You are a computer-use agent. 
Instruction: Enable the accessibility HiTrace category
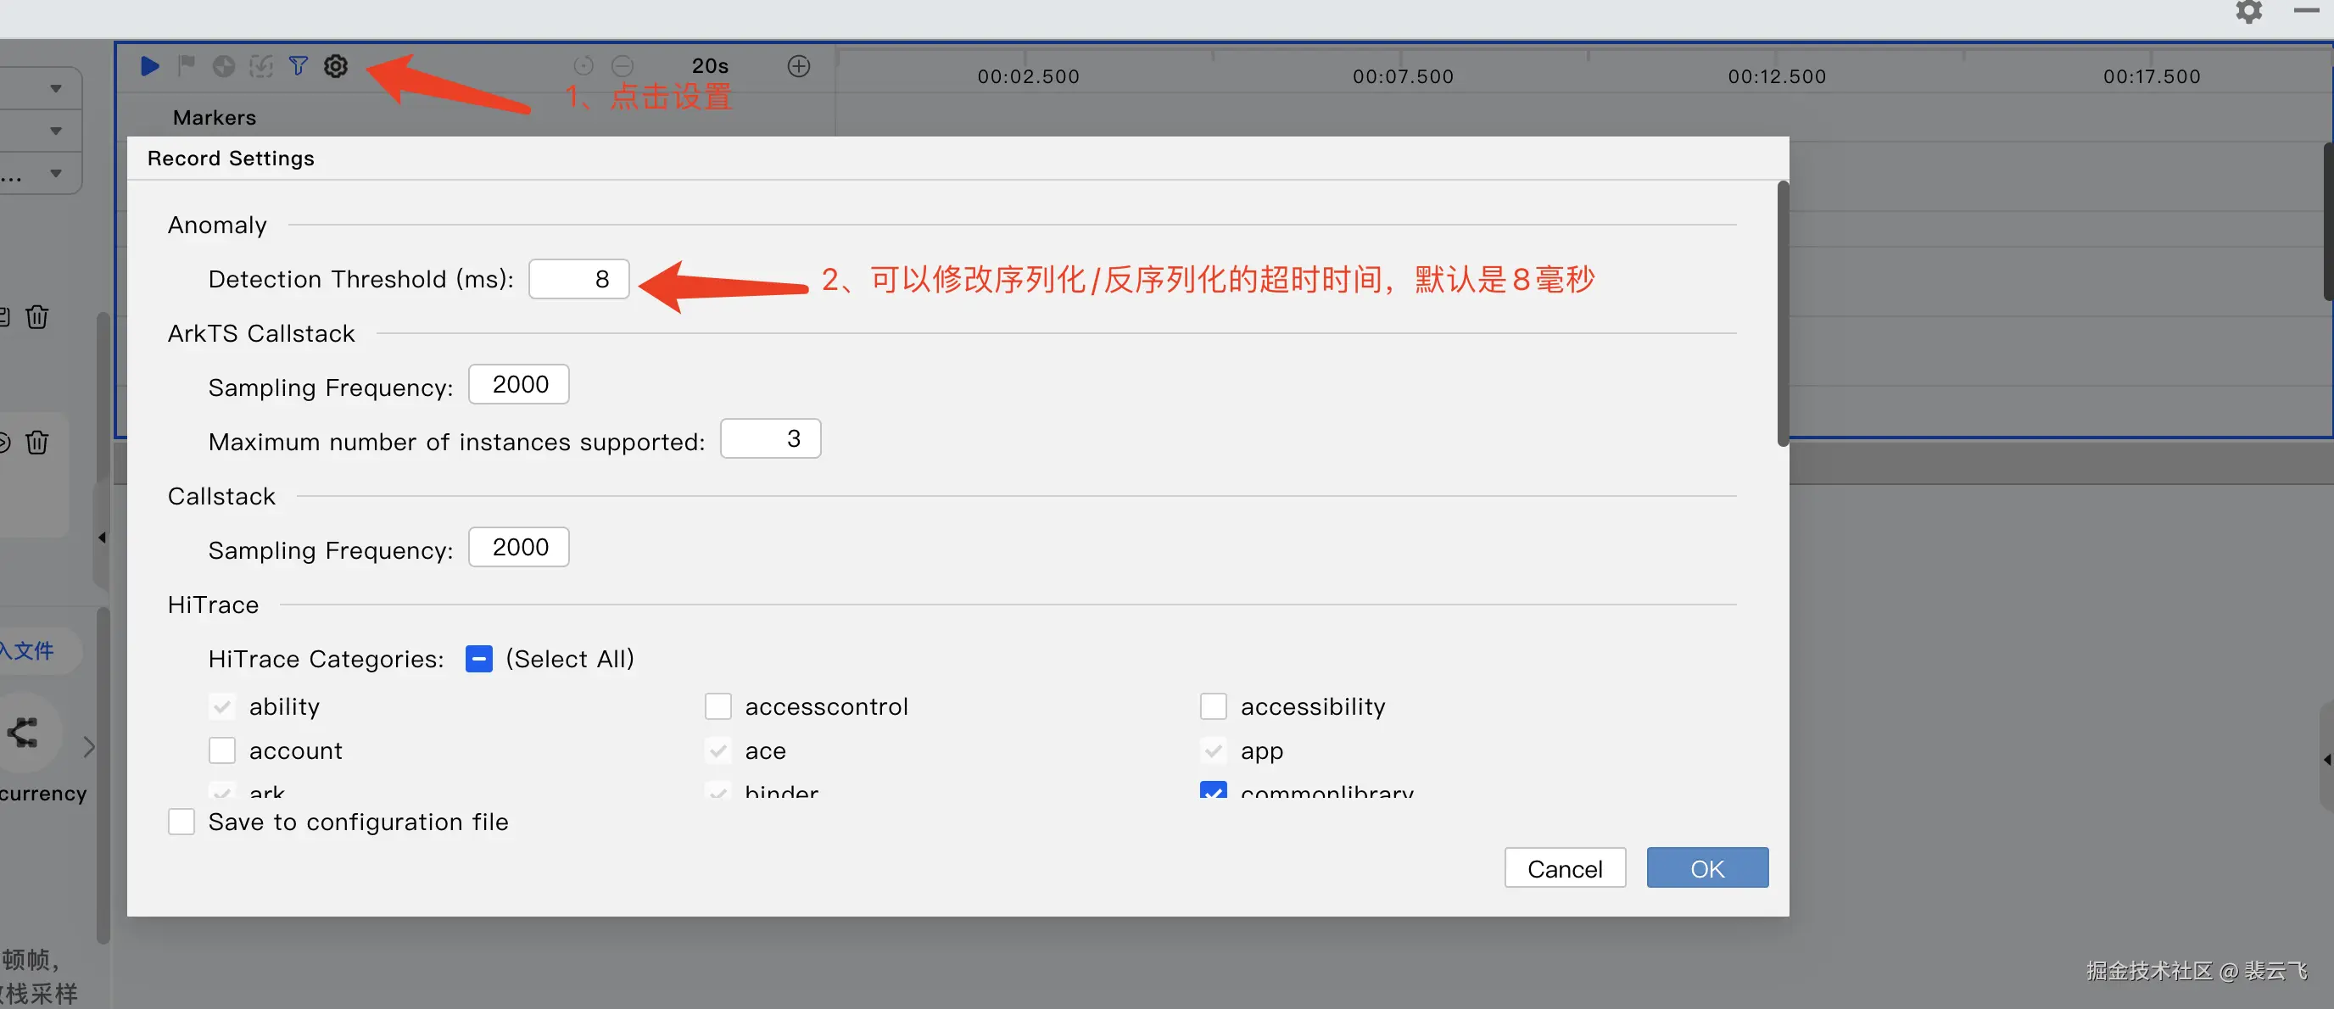[x=1213, y=706]
